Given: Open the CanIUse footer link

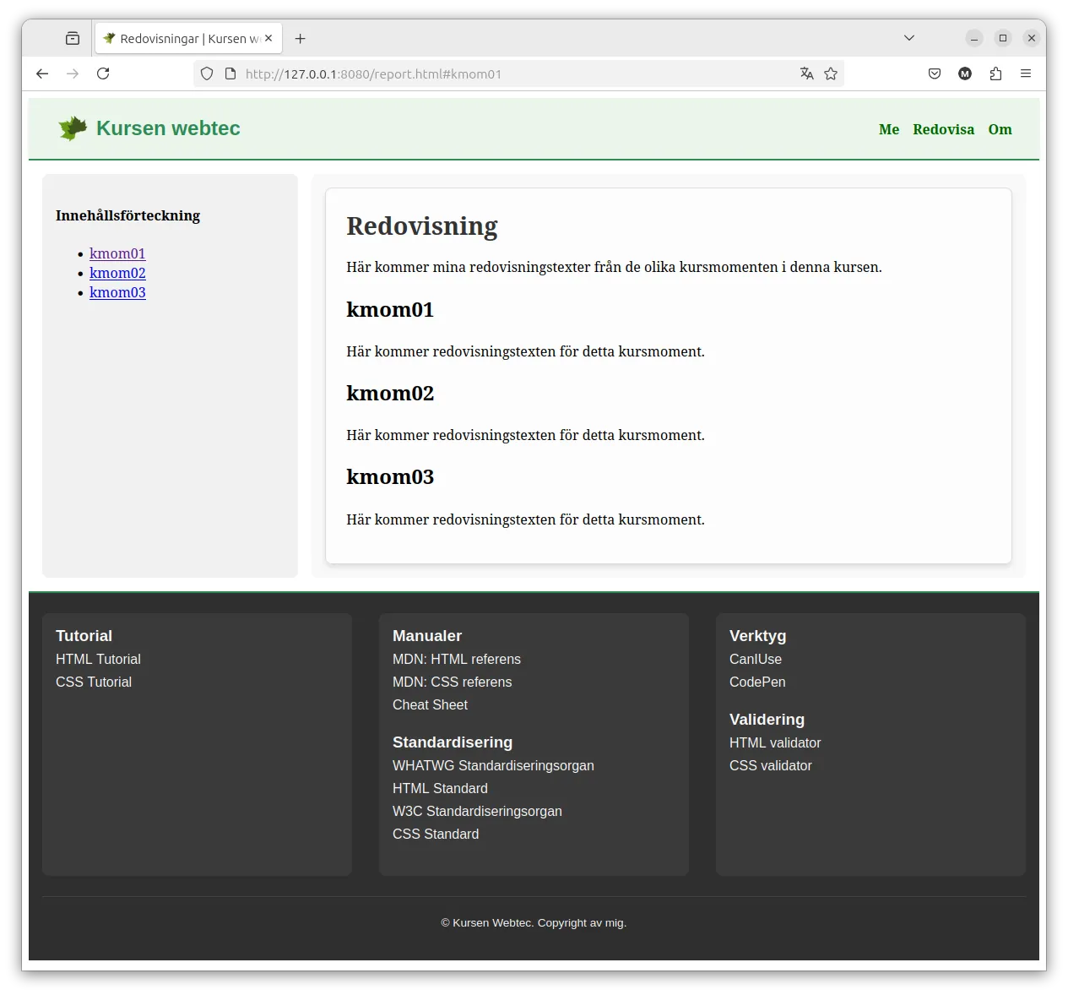Looking at the screenshot, I should (x=756, y=659).
